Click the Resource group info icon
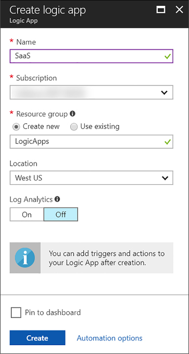 tap(72, 114)
